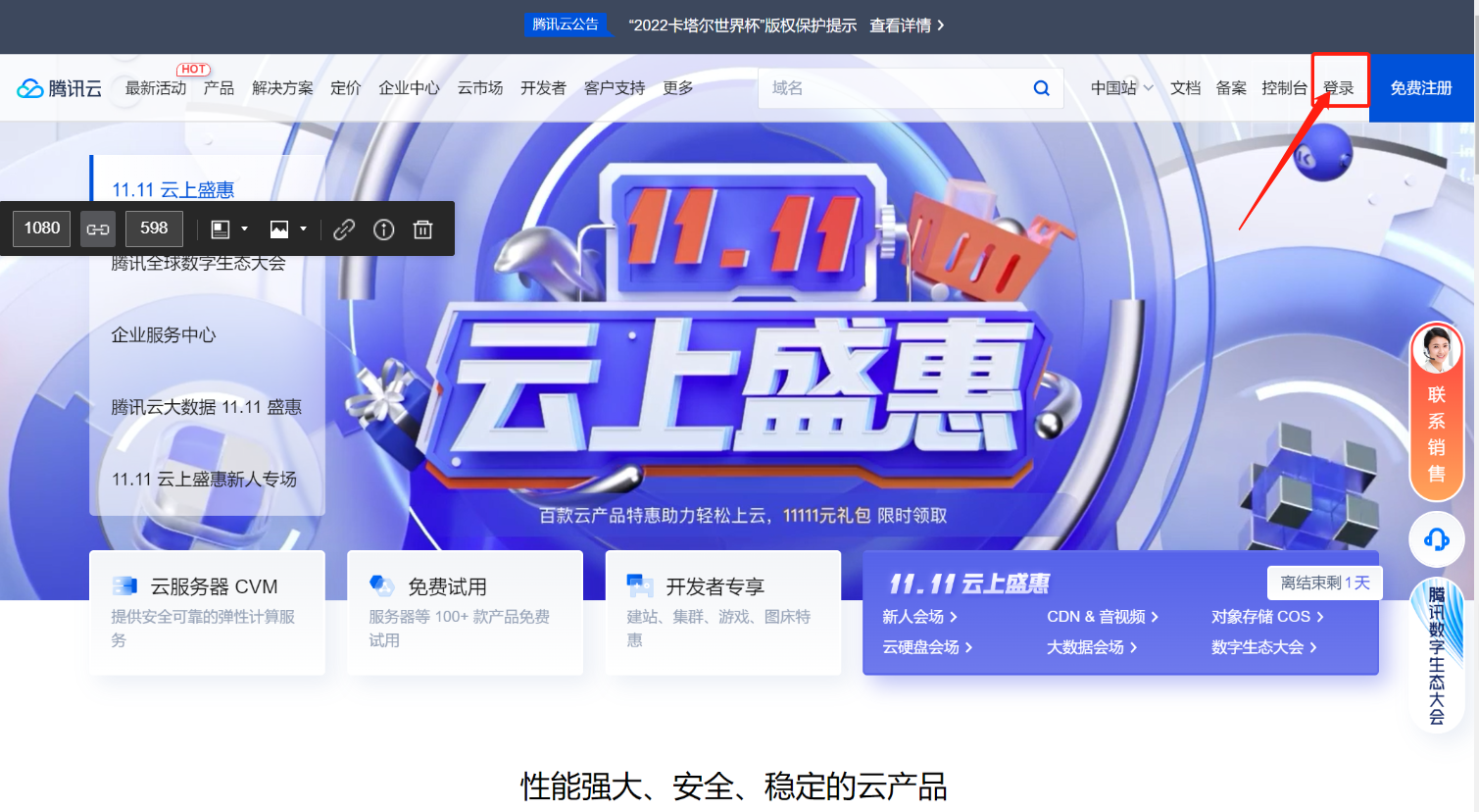Expand the 更多 navigation menu
This screenshot has width=1479, height=812.
pos(678,88)
